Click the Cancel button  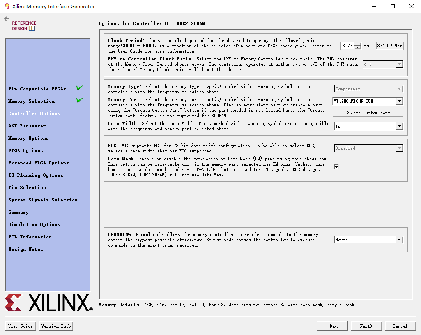point(400,326)
